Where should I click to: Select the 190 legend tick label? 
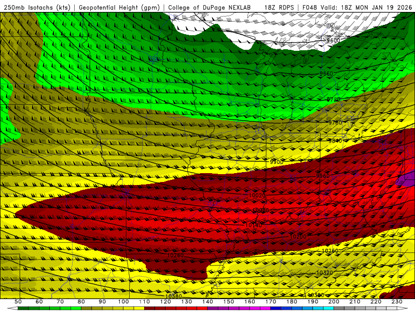pos(313,302)
